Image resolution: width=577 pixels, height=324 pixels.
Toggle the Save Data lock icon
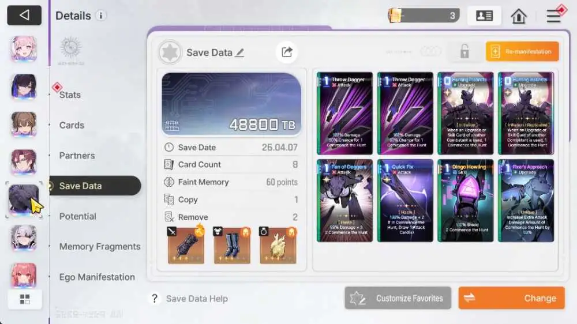pos(464,51)
